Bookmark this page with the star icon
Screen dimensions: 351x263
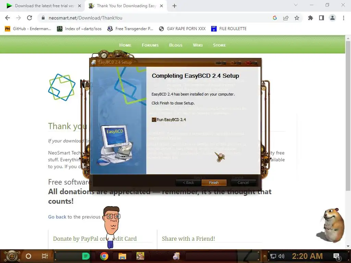click(297, 18)
